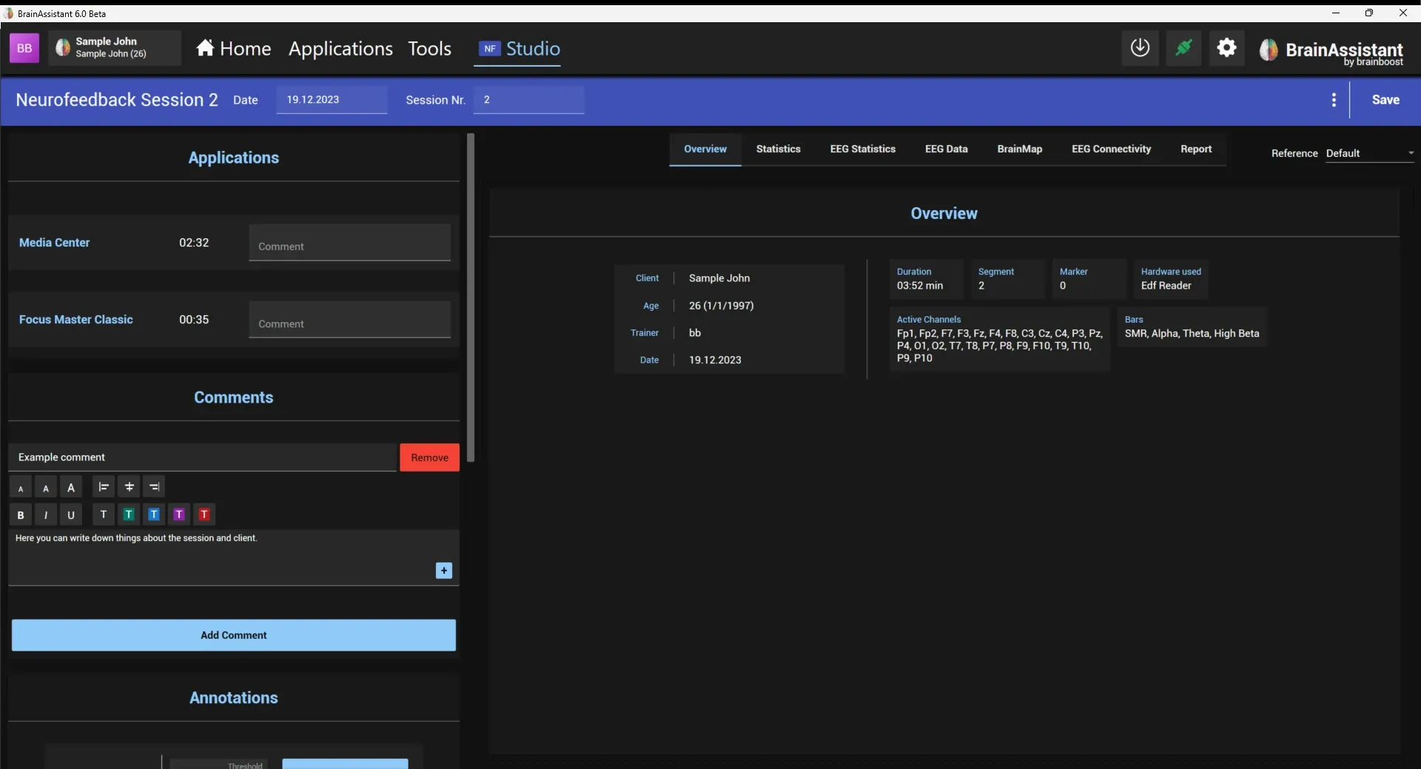1421x769 pixels.
Task: Select the medium font size icon
Action: pos(46,488)
